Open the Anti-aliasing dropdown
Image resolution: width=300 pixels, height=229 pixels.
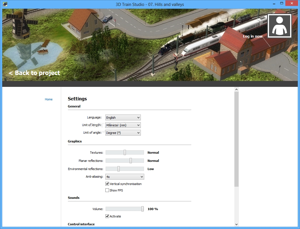pyautogui.click(x=125, y=177)
